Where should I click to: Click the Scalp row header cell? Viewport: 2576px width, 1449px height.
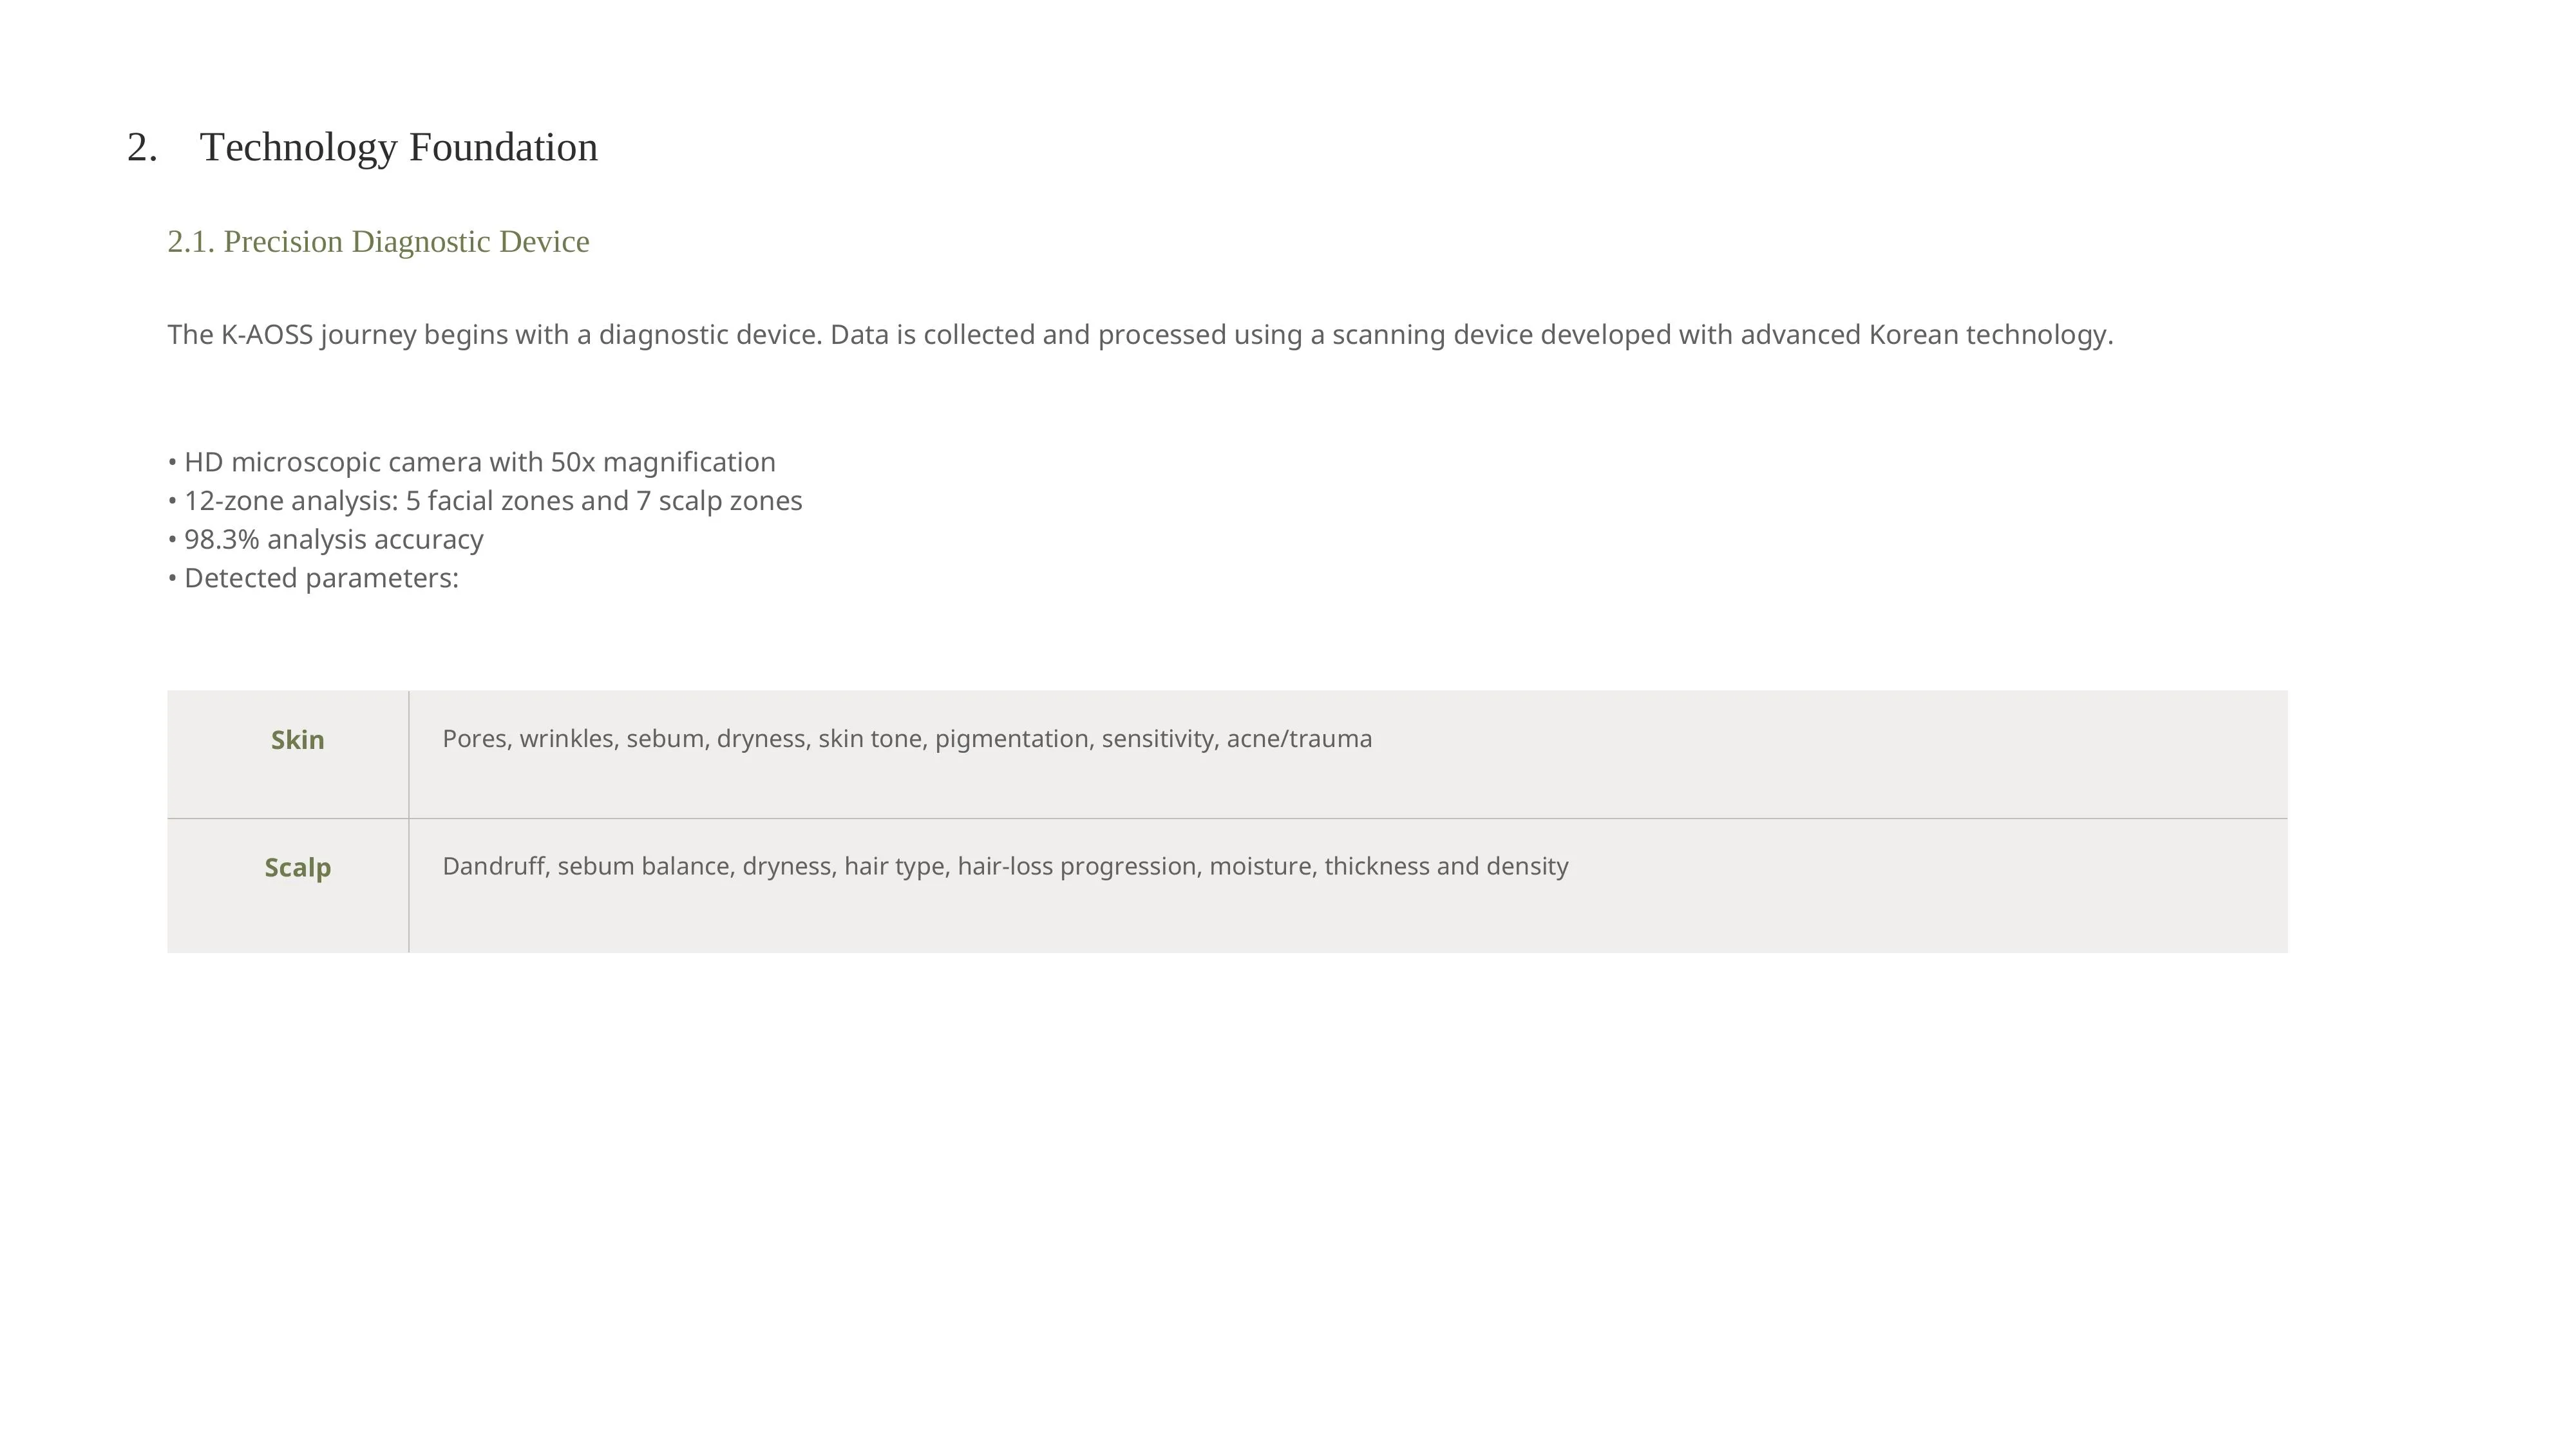288,886
